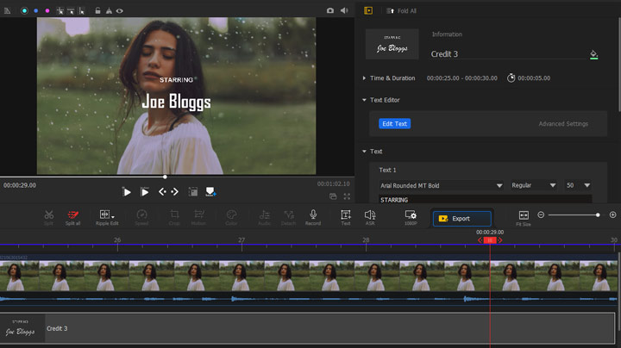The width and height of the screenshot is (621, 348).
Task: Collapse the Text Editor section
Action: click(365, 100)
